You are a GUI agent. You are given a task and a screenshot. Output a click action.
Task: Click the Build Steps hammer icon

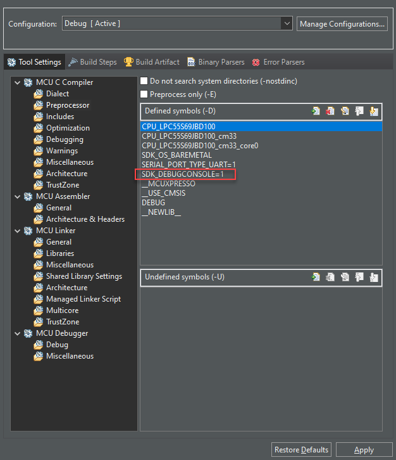pos(73,62)
